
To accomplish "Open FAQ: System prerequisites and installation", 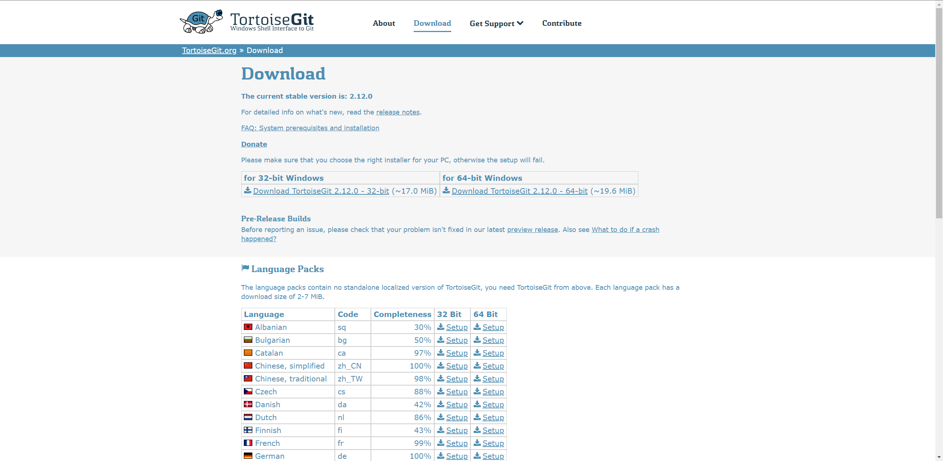I will click(x=310, y=128).
